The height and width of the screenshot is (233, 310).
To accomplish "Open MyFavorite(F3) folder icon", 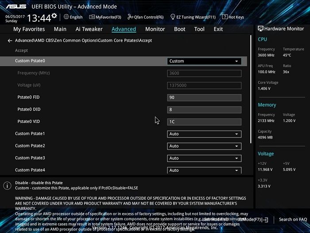I will (92, 17).
